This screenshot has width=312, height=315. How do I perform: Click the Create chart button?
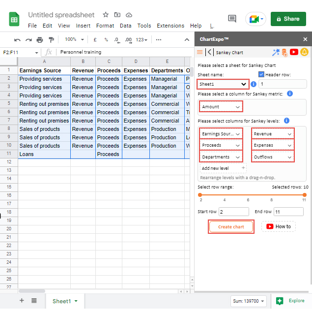click(x=231, y=227)
